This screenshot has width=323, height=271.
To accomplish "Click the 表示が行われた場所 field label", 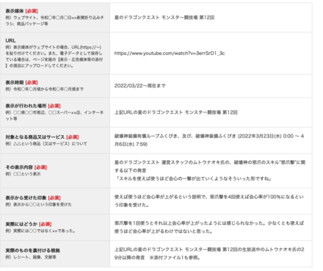I will [26, 106].
